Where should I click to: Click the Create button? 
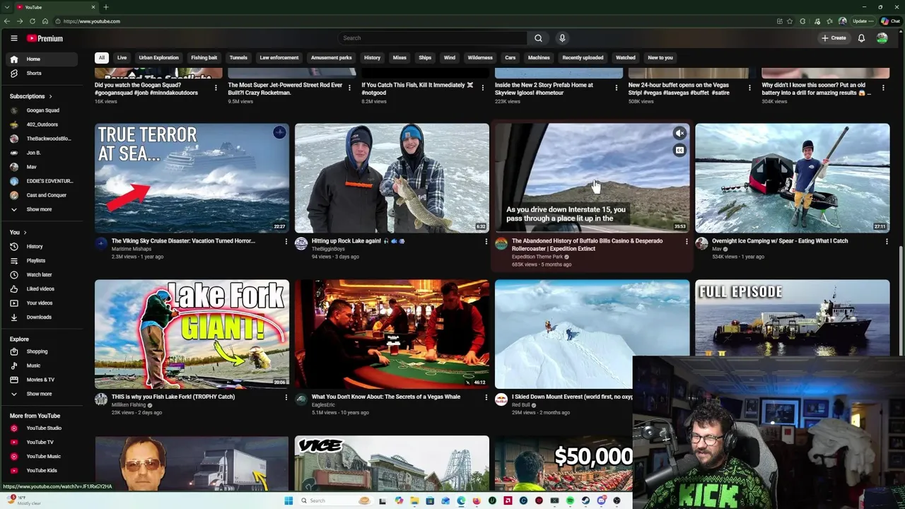pyautogui.click(x=834, y=38)
